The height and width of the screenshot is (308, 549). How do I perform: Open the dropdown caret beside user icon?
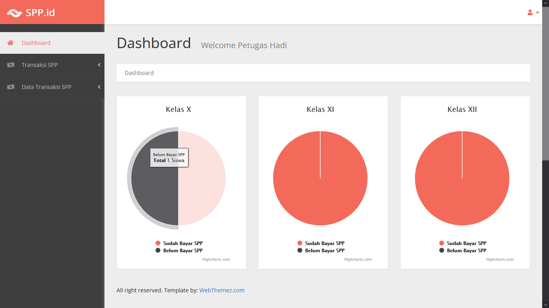click(538, 12)
